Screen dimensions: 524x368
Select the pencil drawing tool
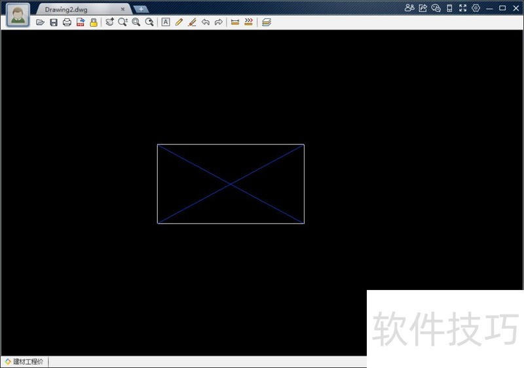click(179, 22)
